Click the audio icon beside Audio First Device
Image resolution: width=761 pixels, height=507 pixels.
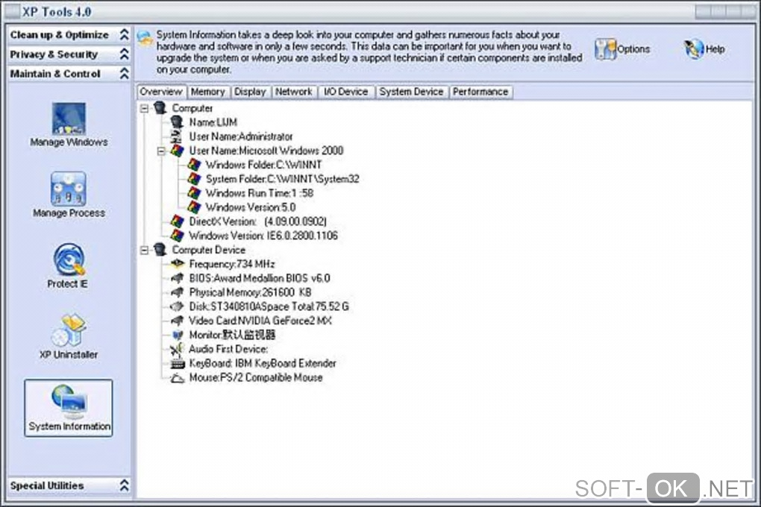177,349
